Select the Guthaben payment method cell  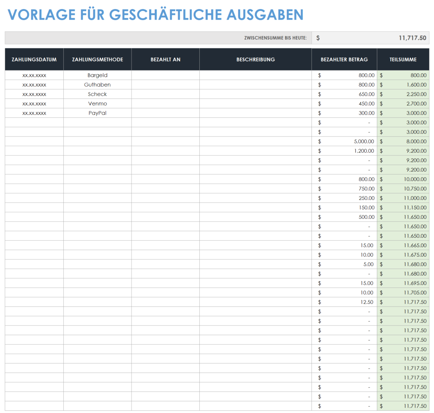97,85
